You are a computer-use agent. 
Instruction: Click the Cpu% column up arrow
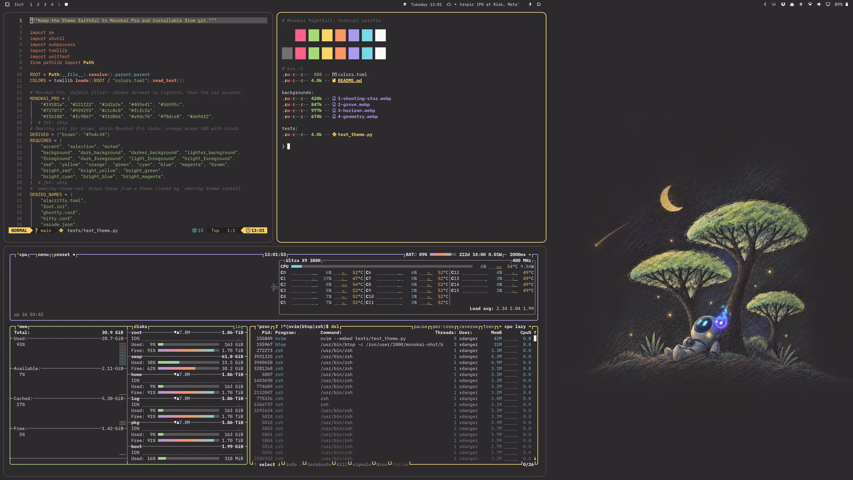coord(535,332)
